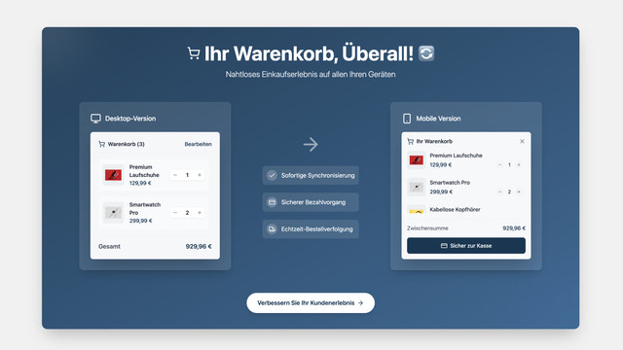Increase Smartwatch Pro quantity in mobile cart
623x350 pixels.
(x=519, y=192)
